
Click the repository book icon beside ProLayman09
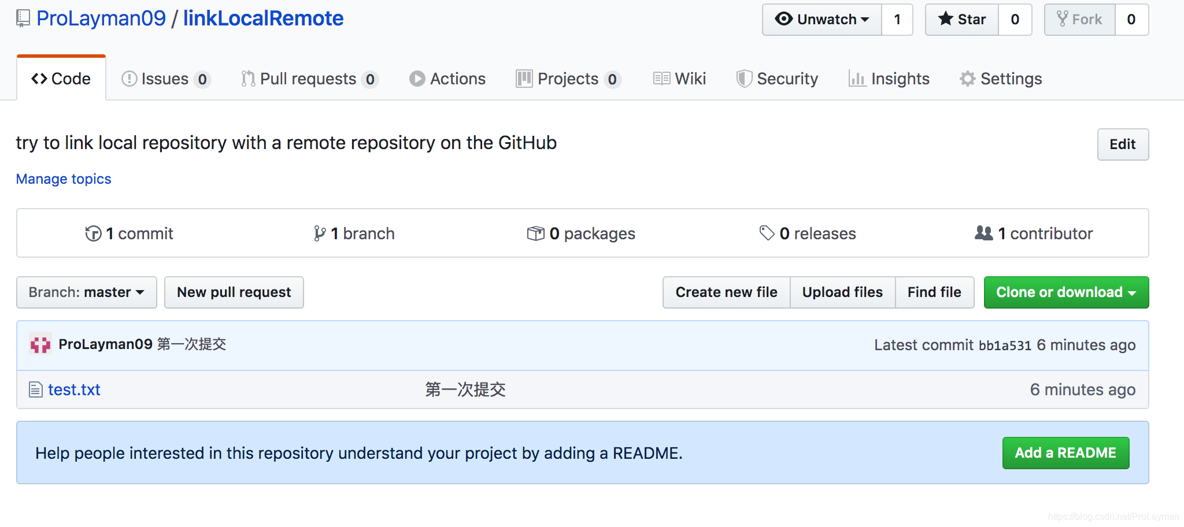coord(23,18)
